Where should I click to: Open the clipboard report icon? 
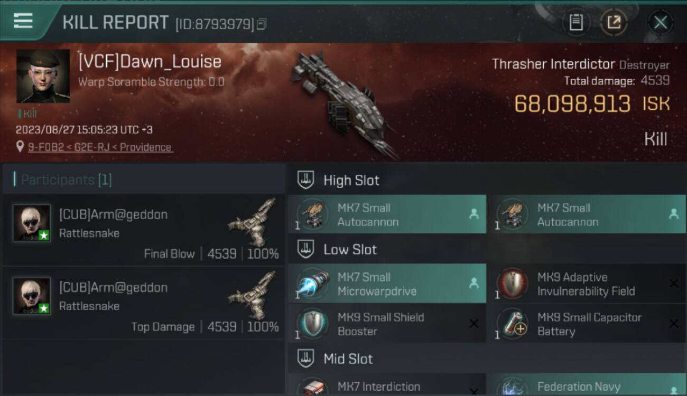(576, 22)
